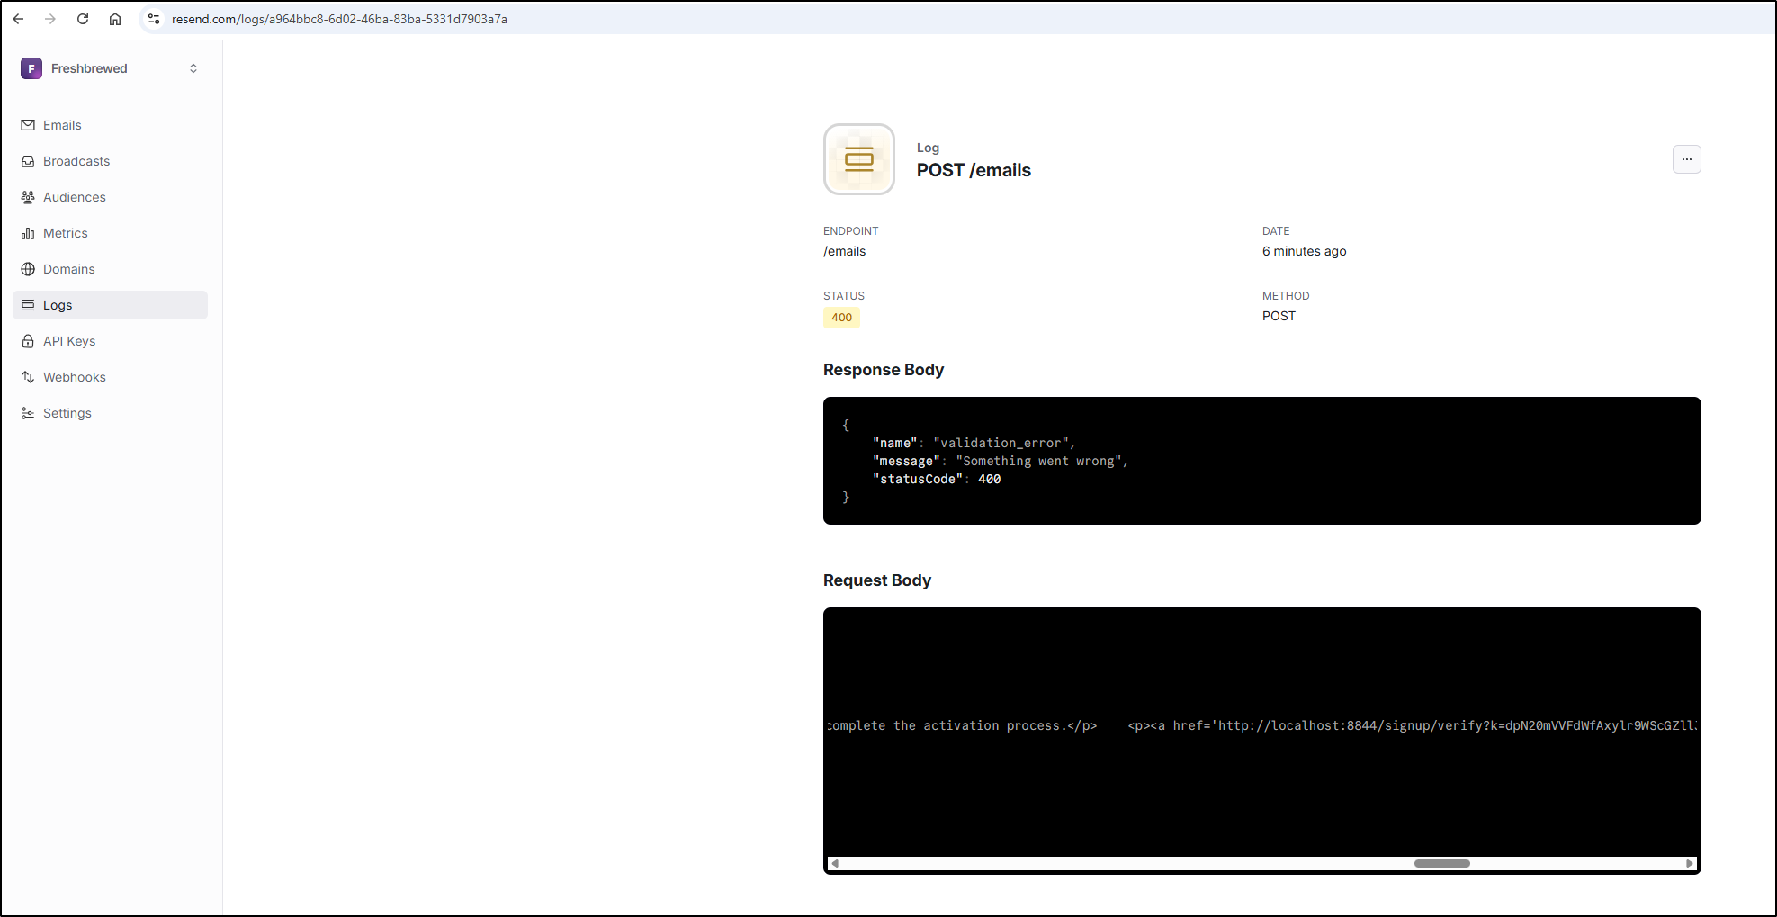Click the Settings sliders icon
This screenshot has height=917, width=1777.
coord(28,413)
